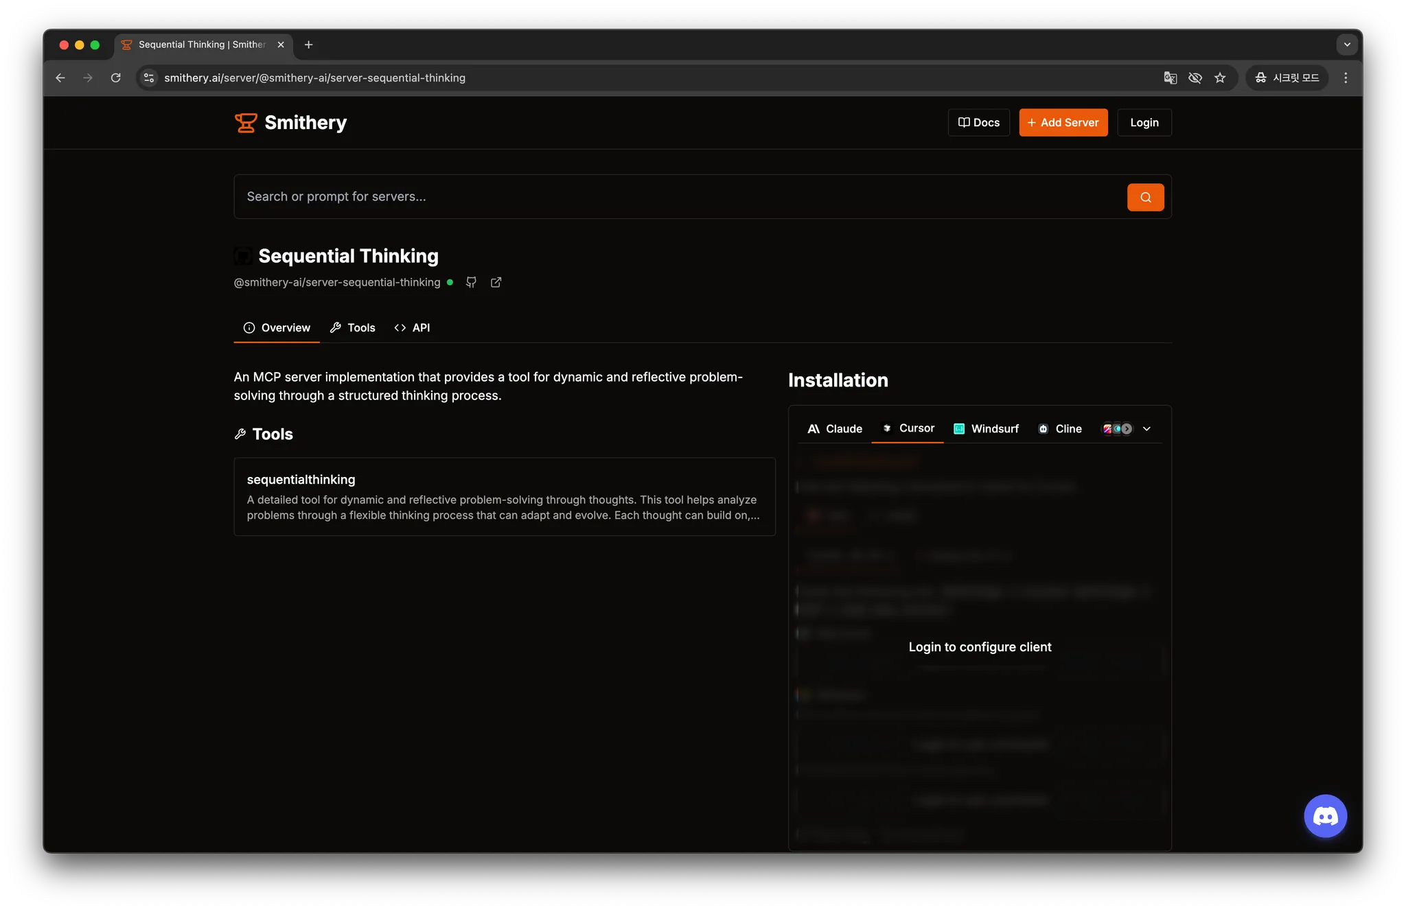Click Login to configure client
This screenshot has width=1406, height=910.
tap(980, 647)
